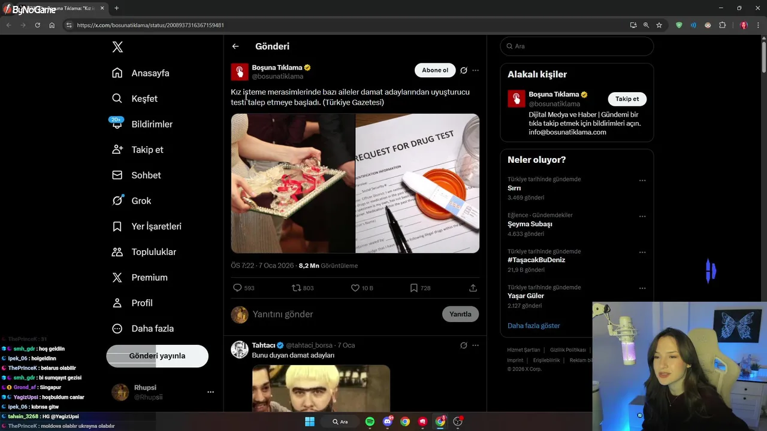The image size is (767, 431).
Task: Open the tray of sweets image
Action: click(x=293, y=183)
